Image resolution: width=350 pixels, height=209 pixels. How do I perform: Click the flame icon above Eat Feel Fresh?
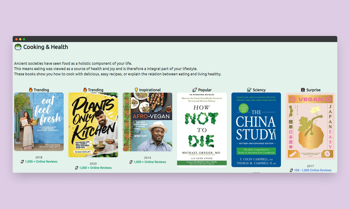coord(31,90)
